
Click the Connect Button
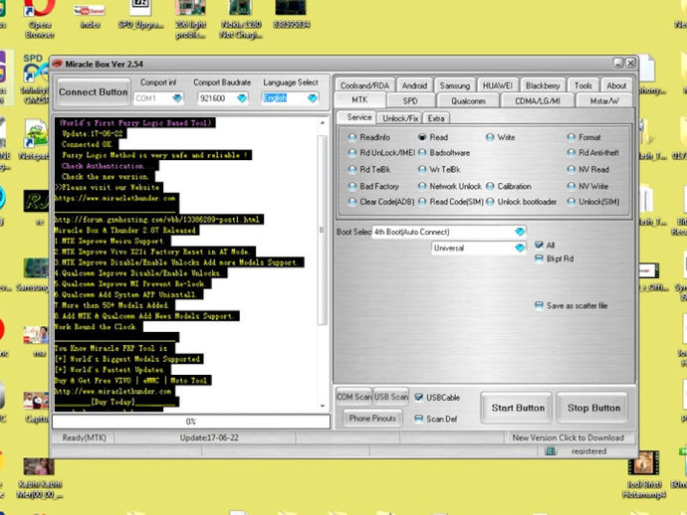click(94, 92)
